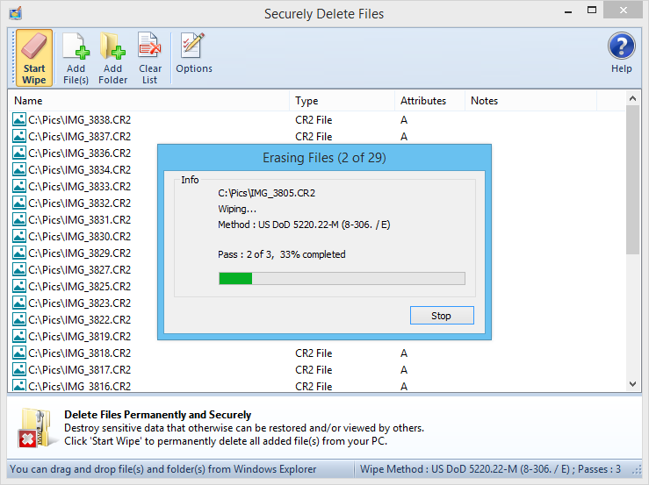Select file C:\Pics\IMG_3831.CR2
Viewport: 649px width, 485px height.
(x=79, y=220)
